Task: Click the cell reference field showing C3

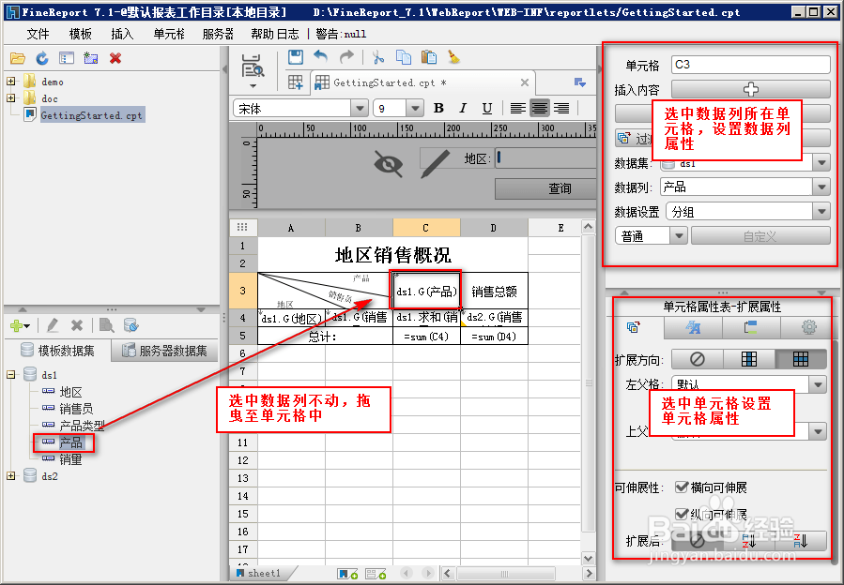Action: coord(748,65)
